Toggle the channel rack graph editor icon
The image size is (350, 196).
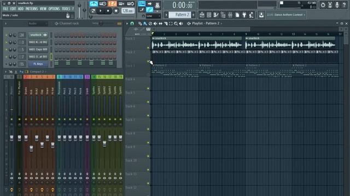[x=119, y=23]
